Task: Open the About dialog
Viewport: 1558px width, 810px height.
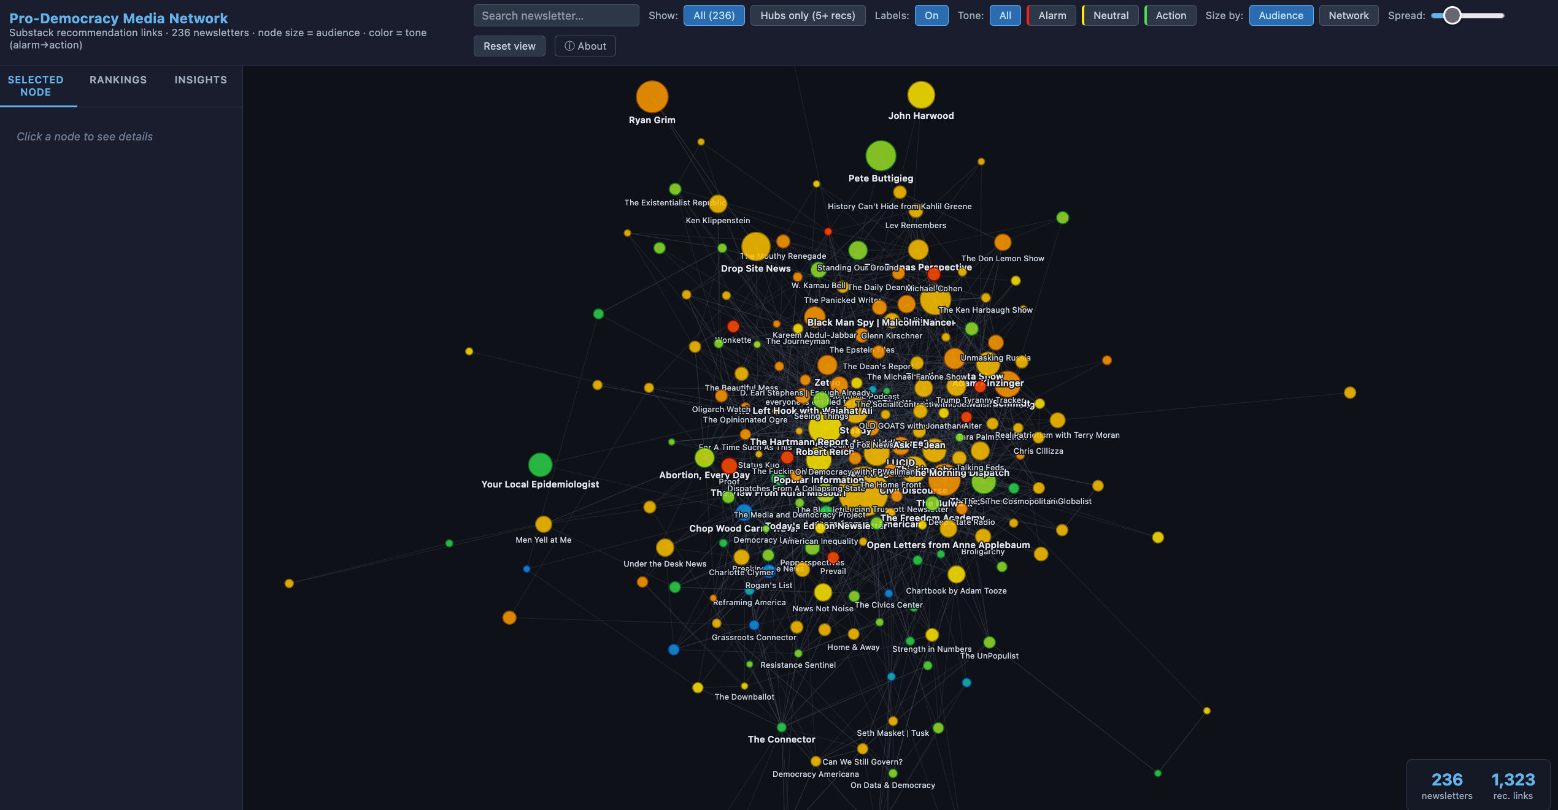Action: pos(585,46)
